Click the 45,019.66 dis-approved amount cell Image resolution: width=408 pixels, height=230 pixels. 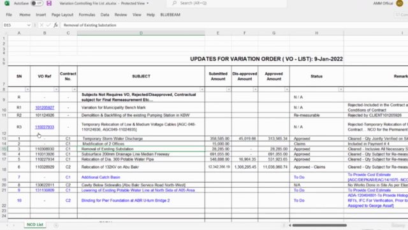click(245, 139)
